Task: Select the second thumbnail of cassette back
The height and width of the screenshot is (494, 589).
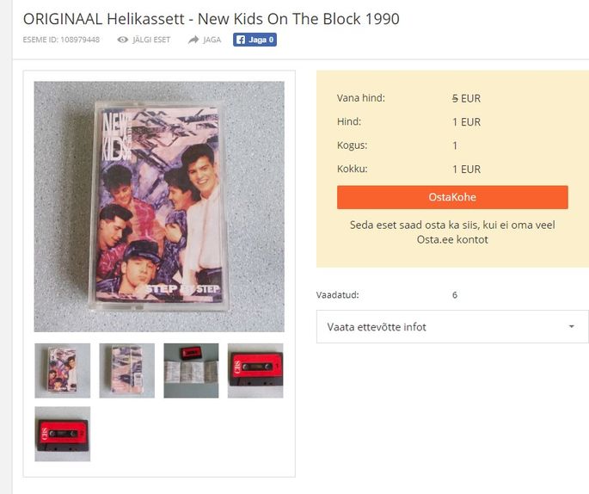Action: (x=127, y=370)
